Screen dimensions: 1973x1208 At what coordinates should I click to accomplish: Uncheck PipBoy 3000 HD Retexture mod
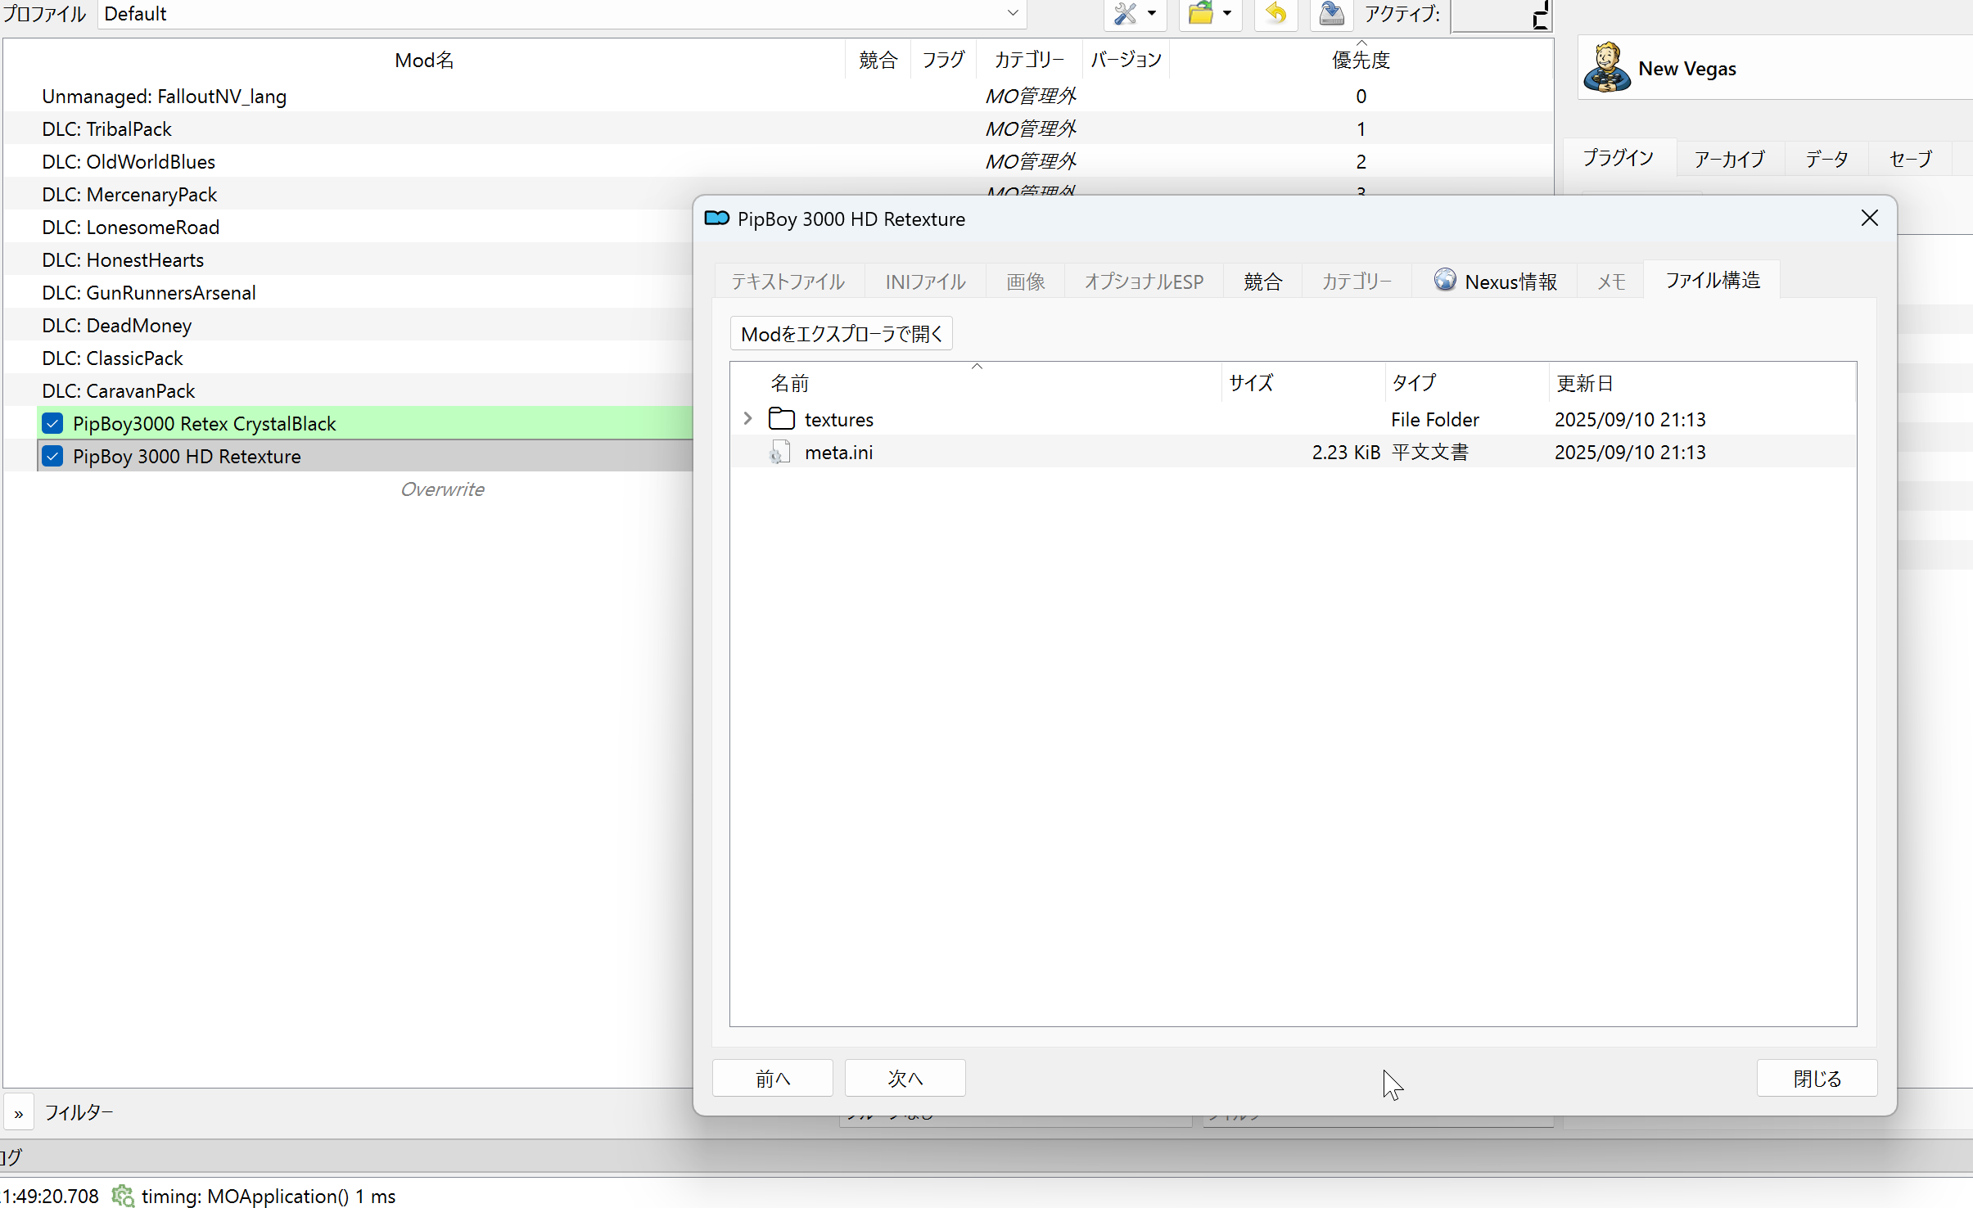pos(52,456)
